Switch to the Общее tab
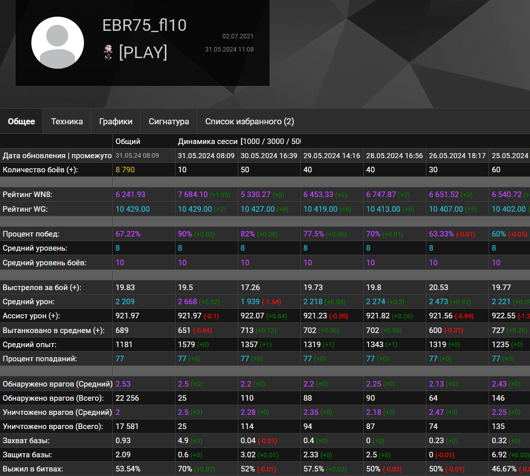 click(21, 121)
